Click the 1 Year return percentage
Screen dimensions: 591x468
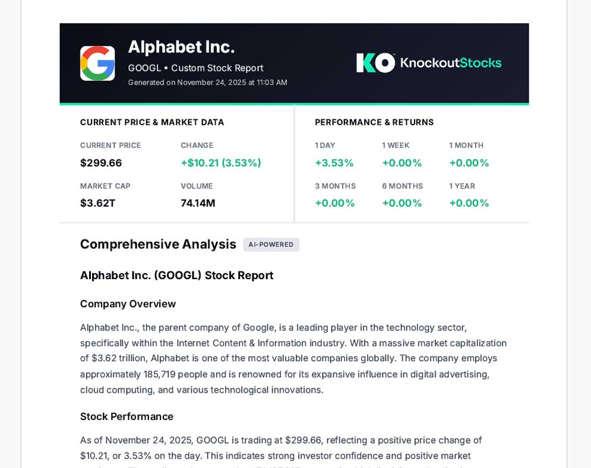click(469, 203)
